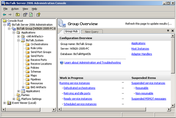This screenshot has height=118, width=176.
Task: Click the right pane horizontal scrollbar right arrow
Action: 169,109
